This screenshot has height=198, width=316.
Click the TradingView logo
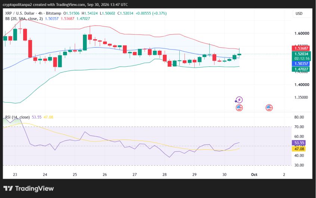28,189
